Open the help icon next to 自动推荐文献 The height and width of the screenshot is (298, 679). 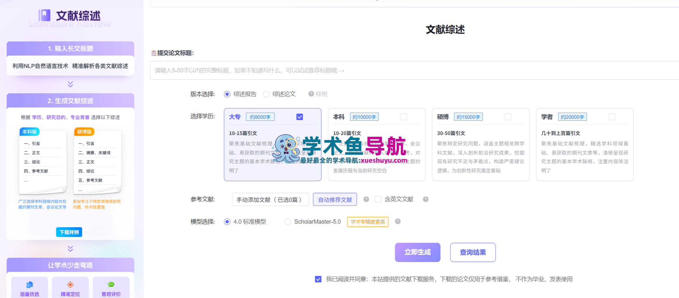(x=366, y=199)
